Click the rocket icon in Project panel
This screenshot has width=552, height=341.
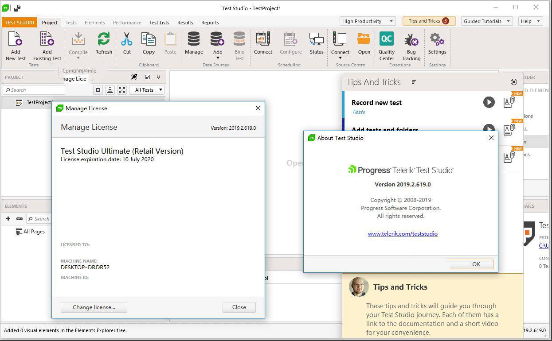tap(134, 77)
